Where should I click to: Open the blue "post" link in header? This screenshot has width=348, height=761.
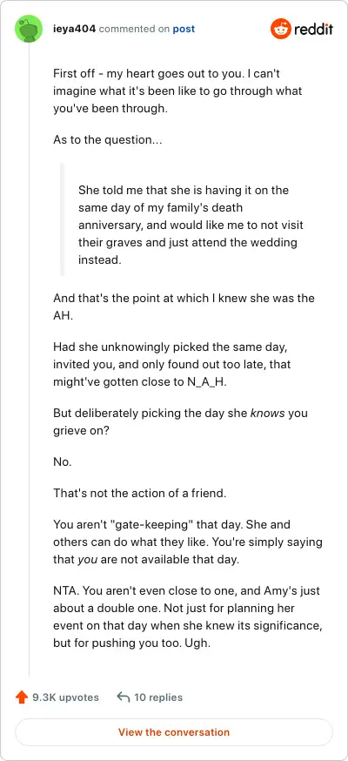tap(184, 29)
